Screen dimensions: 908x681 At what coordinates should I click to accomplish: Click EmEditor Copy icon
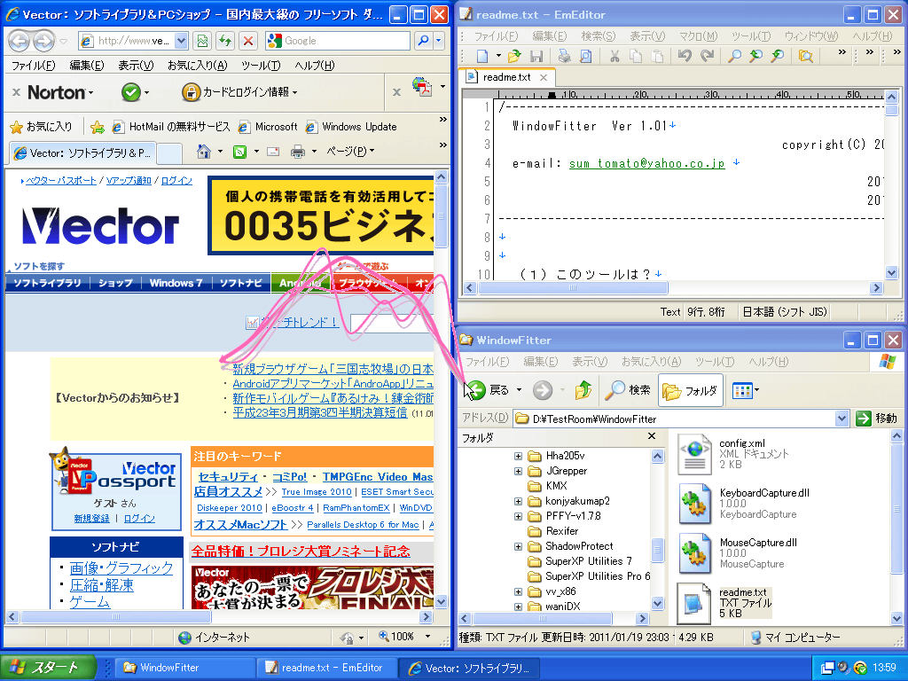pos(636,56)
